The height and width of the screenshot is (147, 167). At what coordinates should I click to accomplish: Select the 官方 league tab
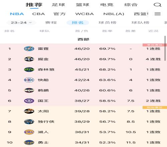click(x=59, y=14)
